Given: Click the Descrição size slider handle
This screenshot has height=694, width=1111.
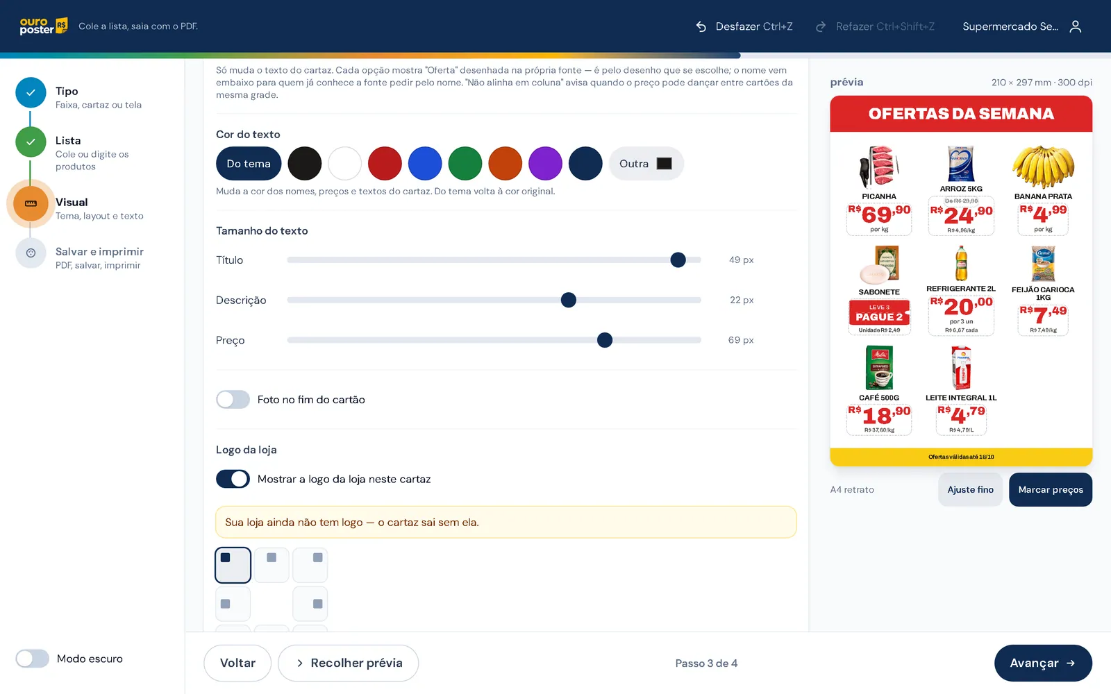Looking at the screenshot, I should point(569,301).
